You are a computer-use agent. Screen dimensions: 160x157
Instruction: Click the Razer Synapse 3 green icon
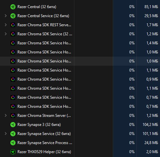(13, 125)
